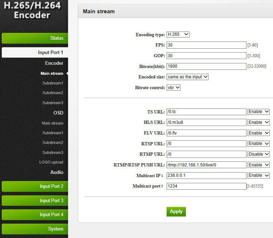The width and height of the screenshot is (273, 238).
Task: Click the RTMP URL input field
Action: coord(206,154)
